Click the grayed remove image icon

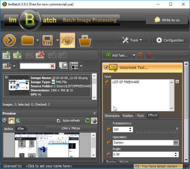click(x=29, y=55)
